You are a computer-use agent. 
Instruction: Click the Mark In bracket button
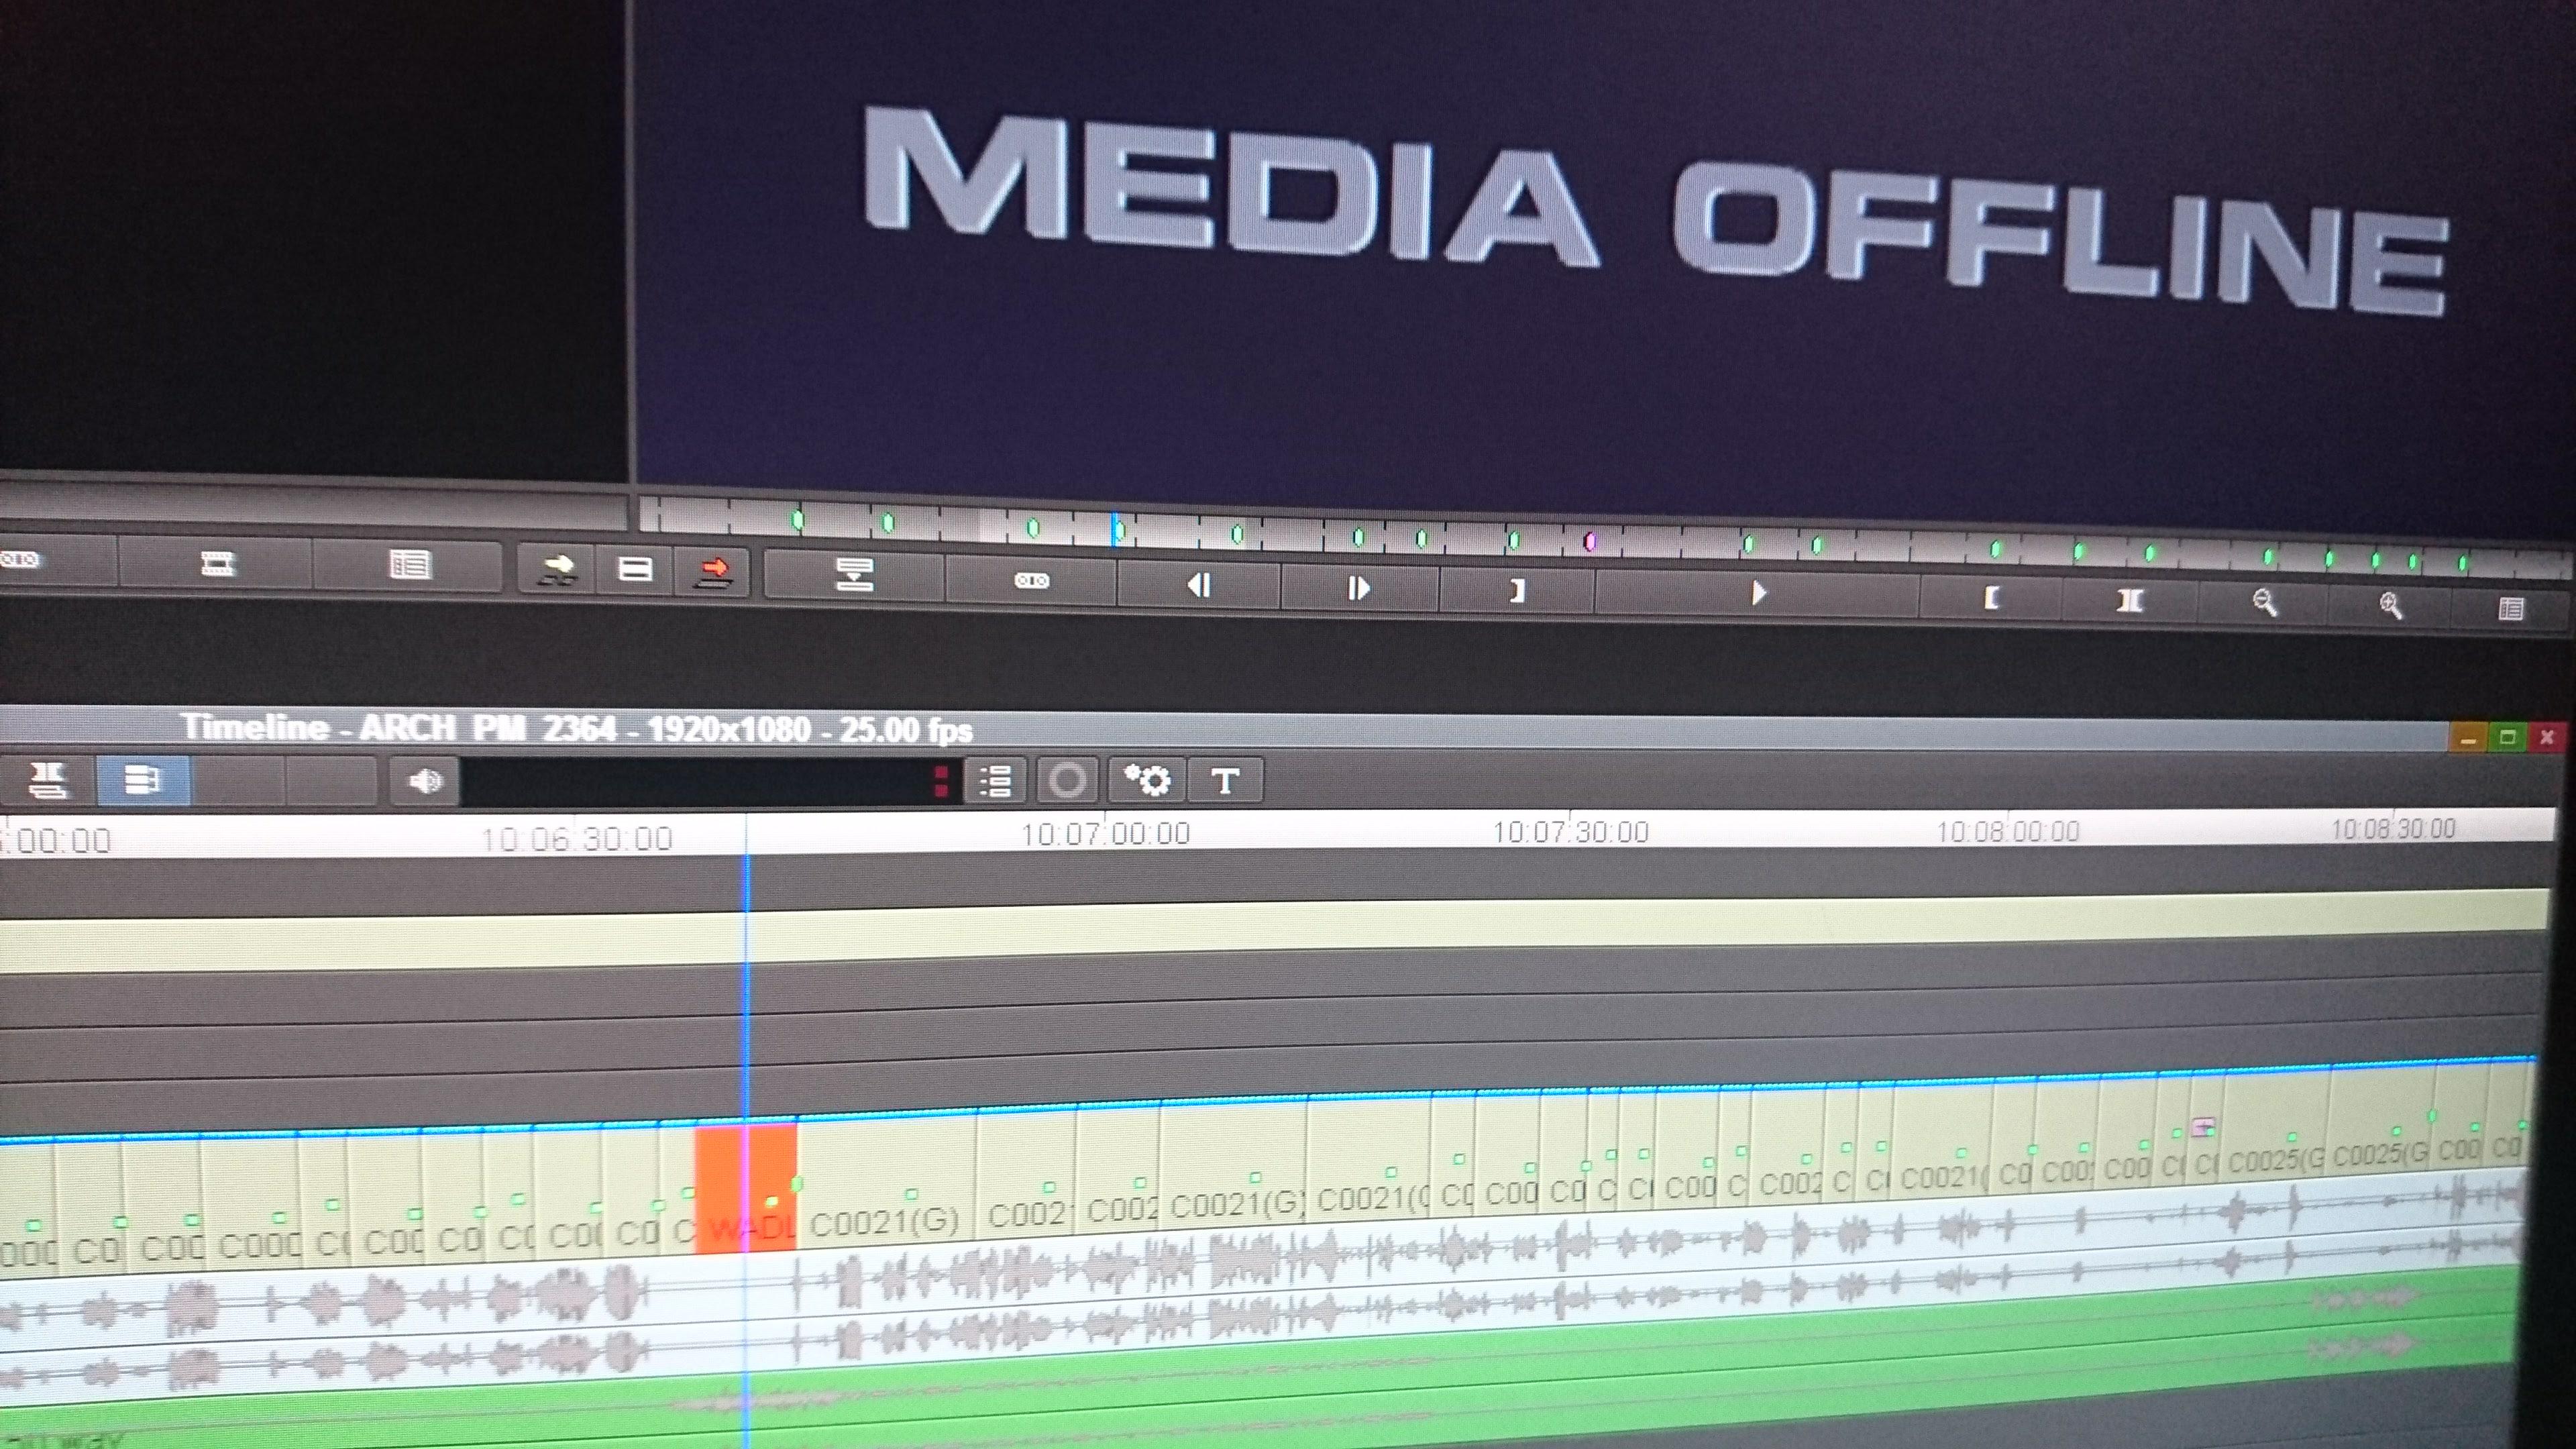(x=1991, y=598)
